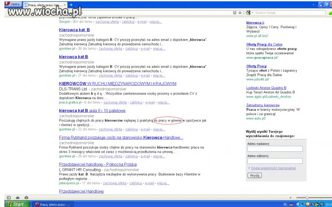Open kierowca kat B auta 8 i 10 paletowe

pos(92,111)
